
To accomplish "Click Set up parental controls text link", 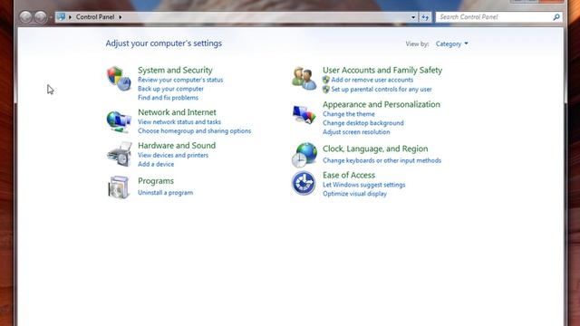I will tap(382, 89).
